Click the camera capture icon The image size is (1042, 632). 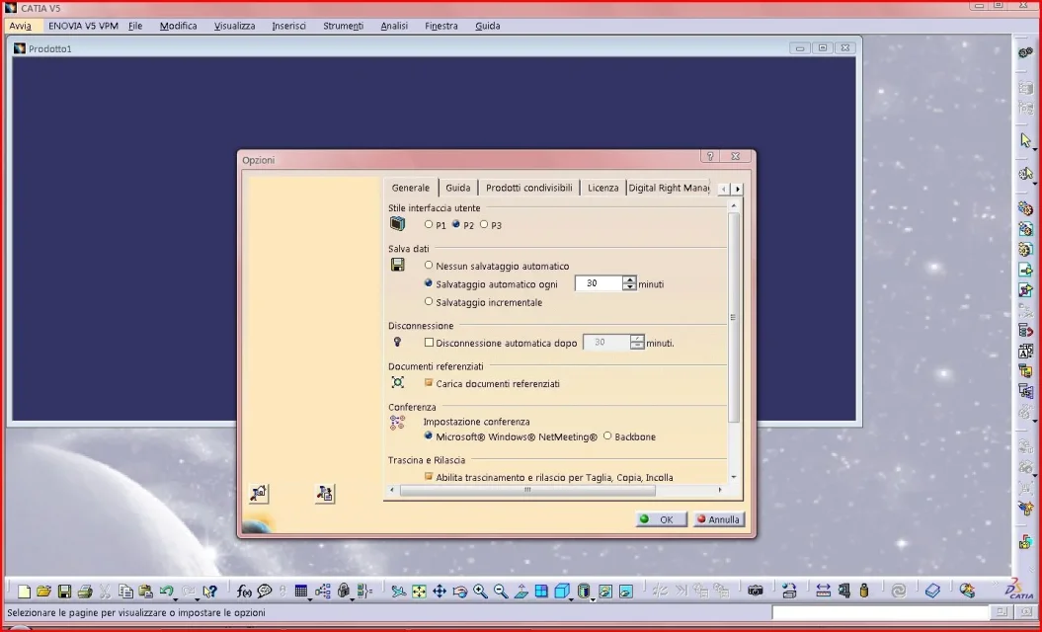[x=755, y=592]
